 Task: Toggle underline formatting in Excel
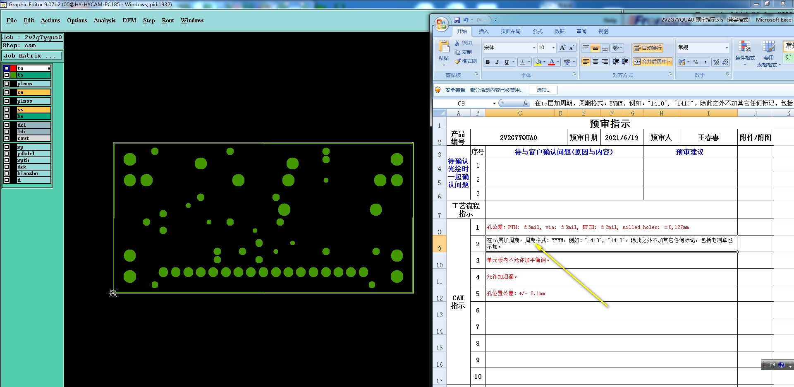coord(507,62)
